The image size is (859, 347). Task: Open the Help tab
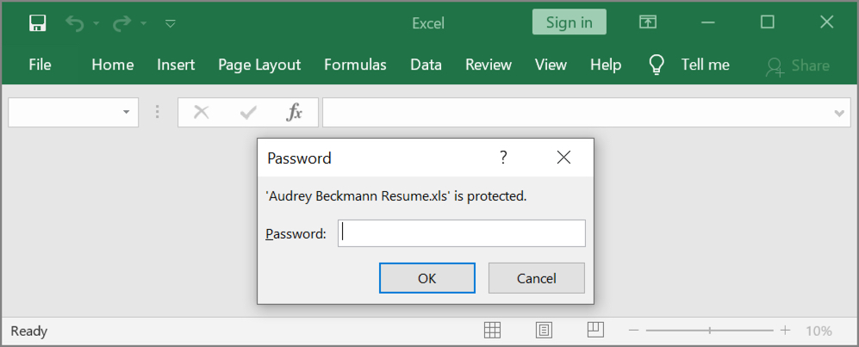point(606,65)
